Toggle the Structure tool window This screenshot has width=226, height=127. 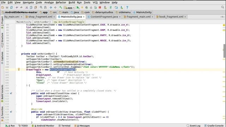coord(2,40)
